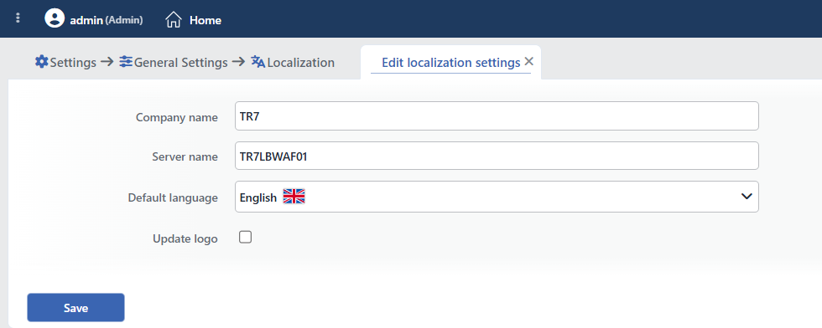Focus the Company name input field
Viewport: 822px width, 328px height.
497,115
